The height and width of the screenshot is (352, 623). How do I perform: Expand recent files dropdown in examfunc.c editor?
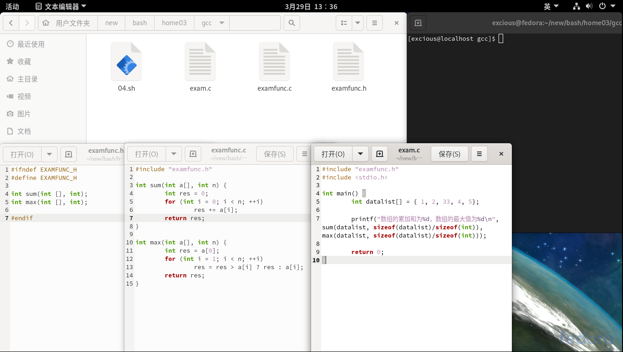point(174,154)
